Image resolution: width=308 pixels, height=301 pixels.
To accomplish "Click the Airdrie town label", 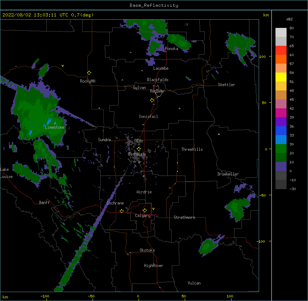I will tap(144, 192).
